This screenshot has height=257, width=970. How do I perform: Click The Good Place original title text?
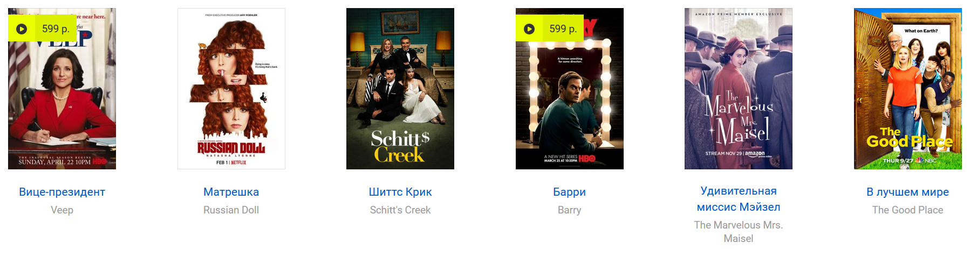click(x=908, y=210)
